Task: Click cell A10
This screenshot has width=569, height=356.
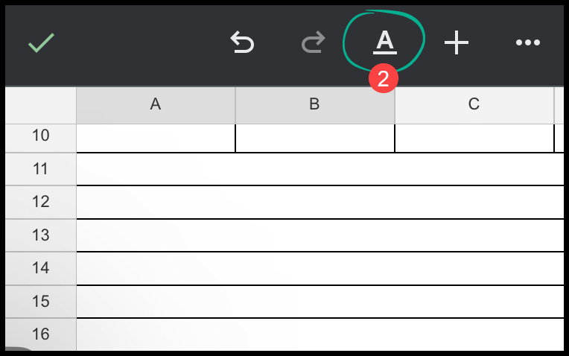Action: (x=156, y=139)
